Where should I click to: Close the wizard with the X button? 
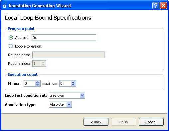tap(163, 5)
